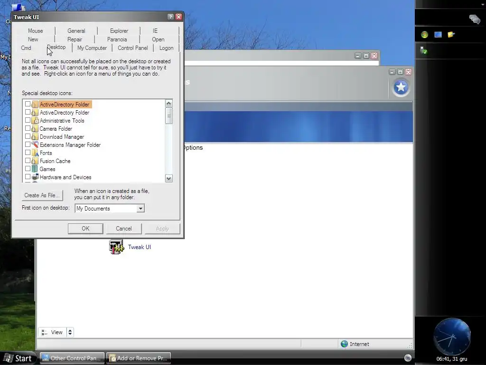
Task: Click the Fusion Cache folder icon
Action: 35,161
